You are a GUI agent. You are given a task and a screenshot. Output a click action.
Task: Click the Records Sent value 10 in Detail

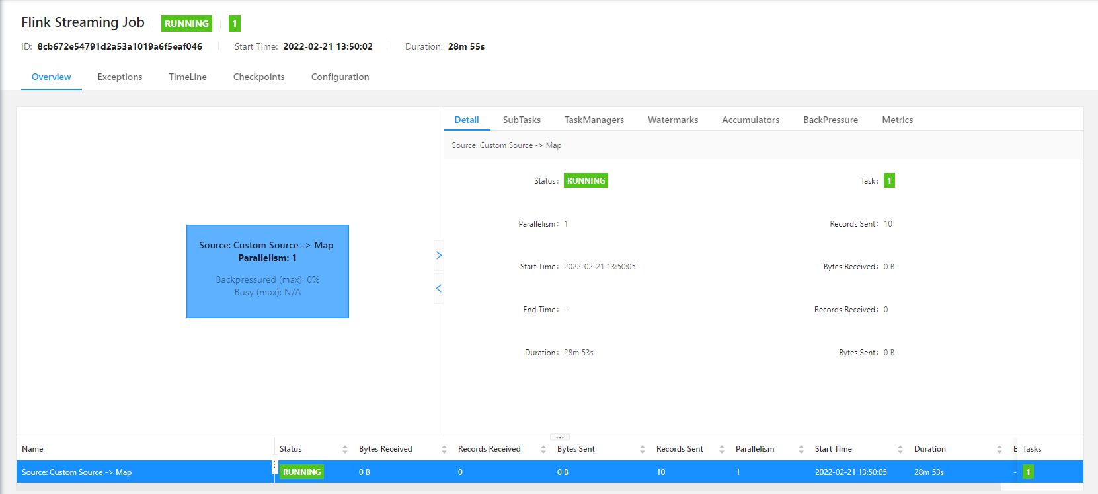coord(888,224)
